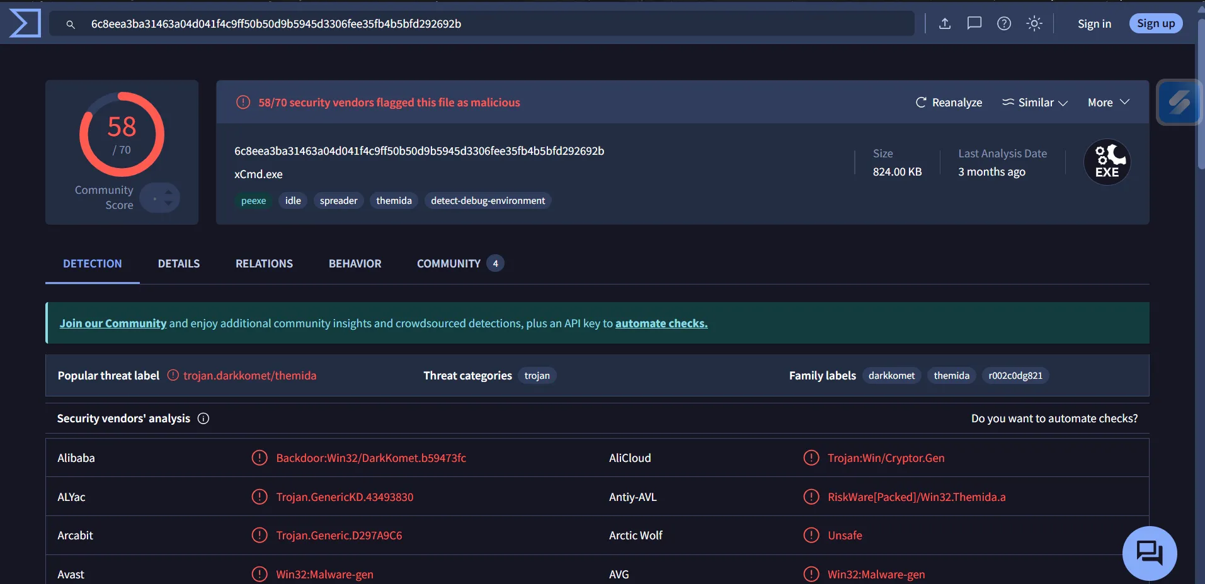Viewport: 1205px width, 584px height.
Task: Click the themida family label chip
Action: 951,376
